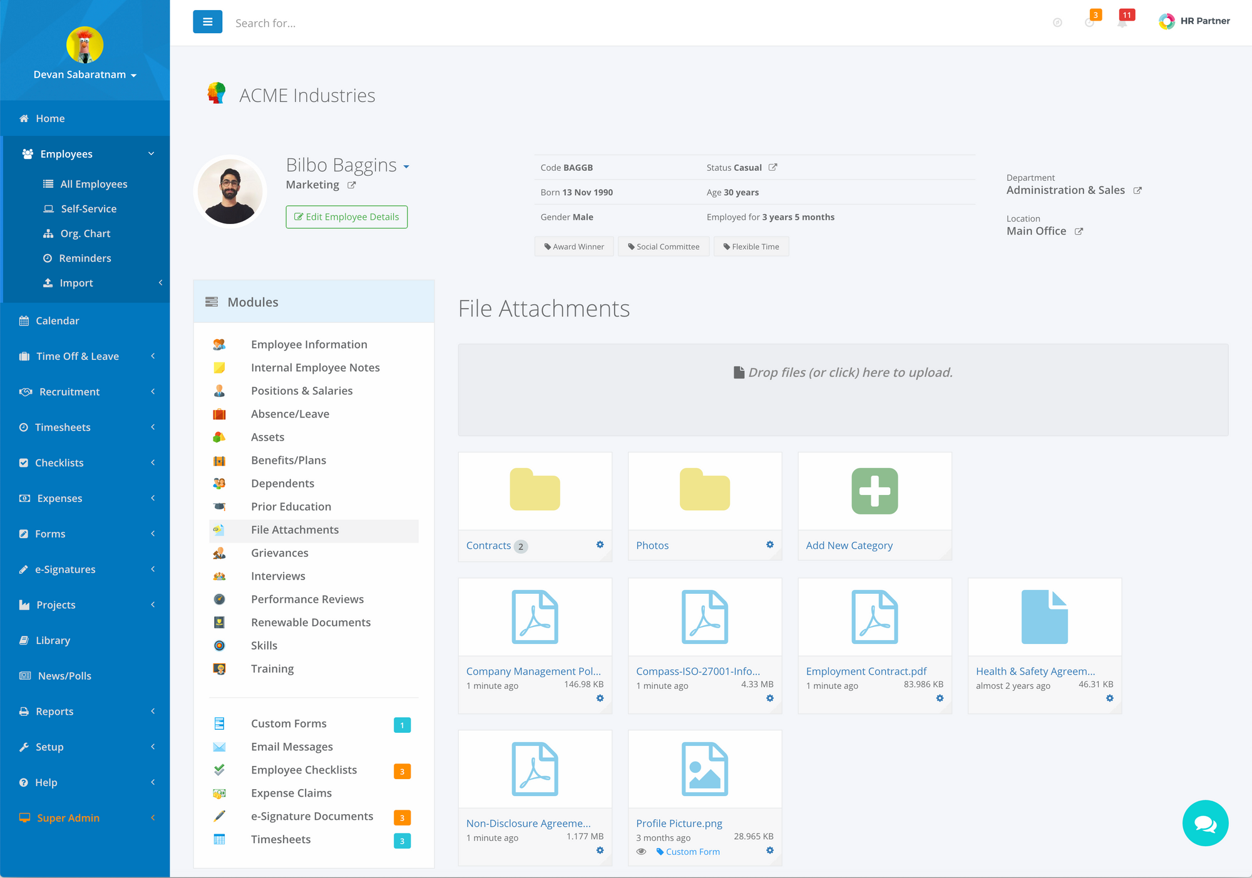Open Administration & Sales department link icon

point(1137,190)
